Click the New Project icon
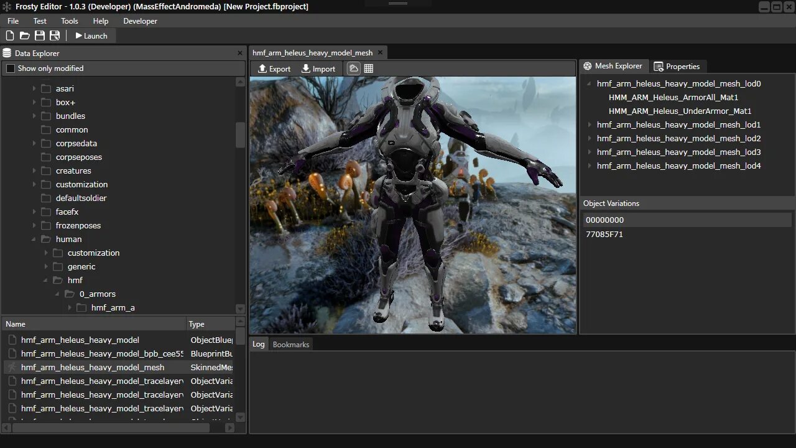 pyautogui.click(x=10, y=36)
